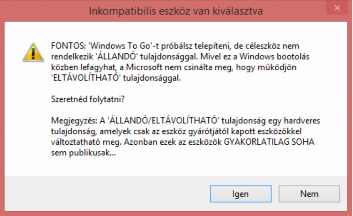353x216 pixels.
Task: Click 'ÁLLANDÓ' in the second message line
Action: click(x=117, y=56)
